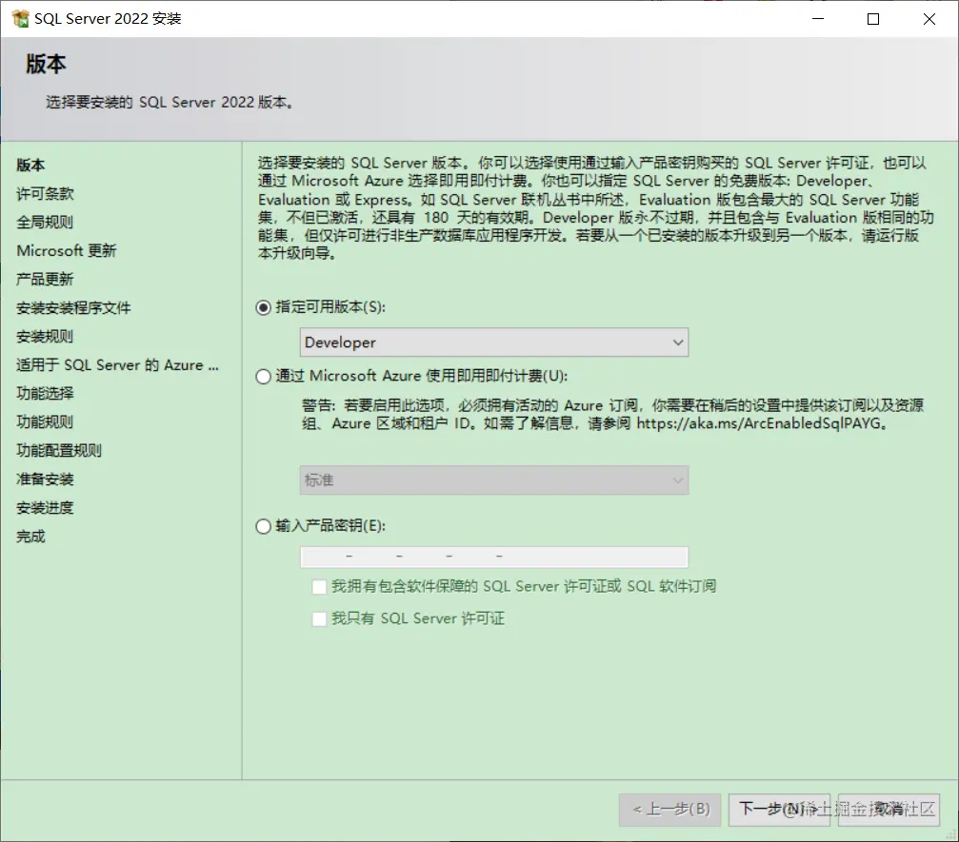Click the 取消 button at bottom right
Image resolution: width=959 pixels, height=842 pixels.
pos(889,810)
